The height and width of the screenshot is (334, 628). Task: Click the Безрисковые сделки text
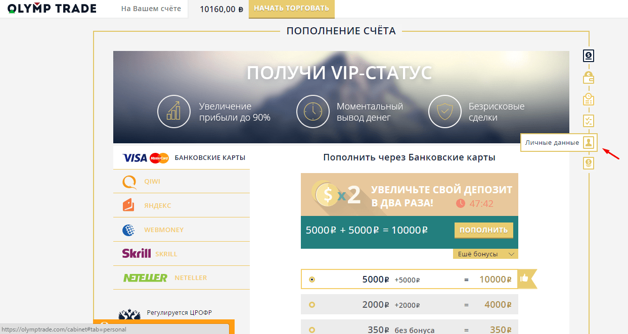click(x=497, y=112)
